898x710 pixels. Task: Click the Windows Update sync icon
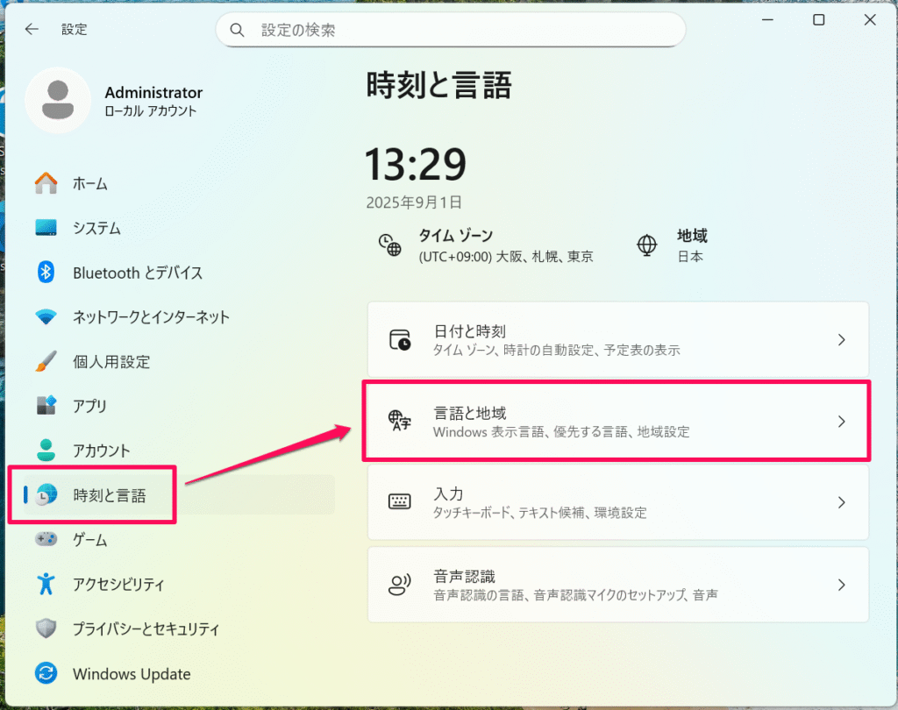pyautogui.click(x=46, y=673)
